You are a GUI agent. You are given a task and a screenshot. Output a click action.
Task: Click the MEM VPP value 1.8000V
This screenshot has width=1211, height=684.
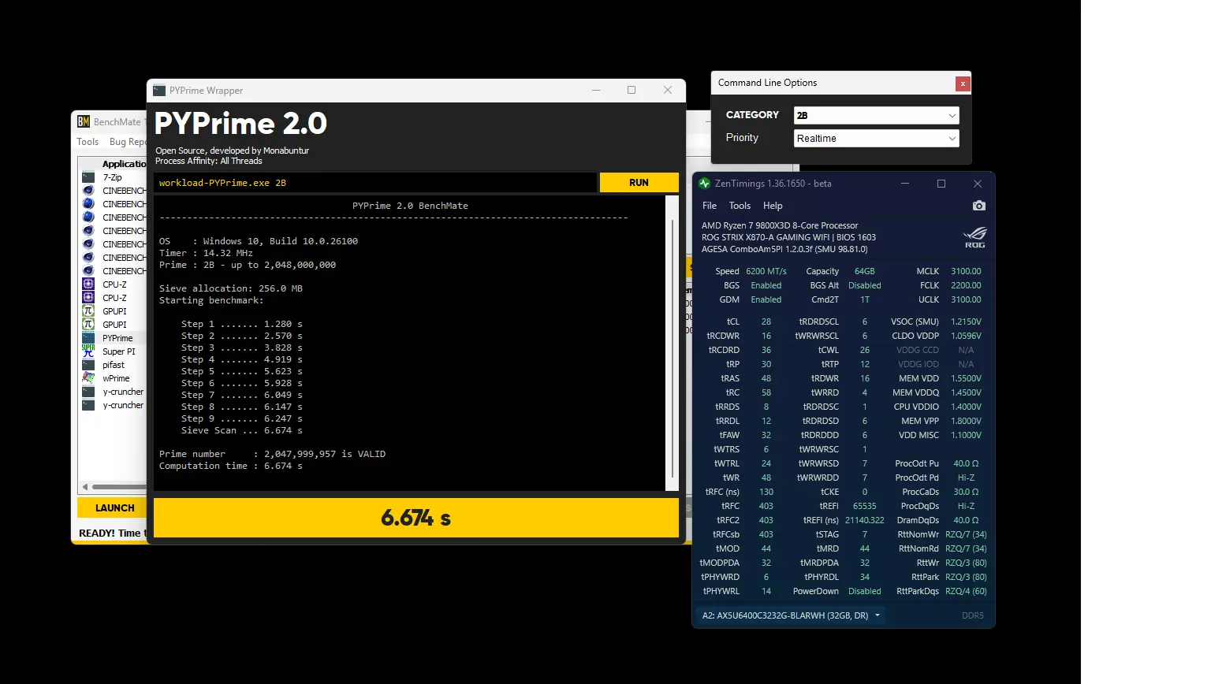966,421
